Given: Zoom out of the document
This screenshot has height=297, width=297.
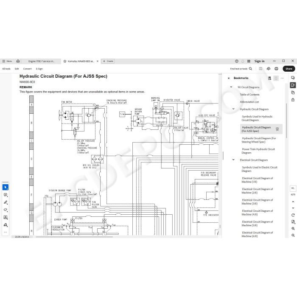Looking at the screenshot, I should (x=293, y=235).
